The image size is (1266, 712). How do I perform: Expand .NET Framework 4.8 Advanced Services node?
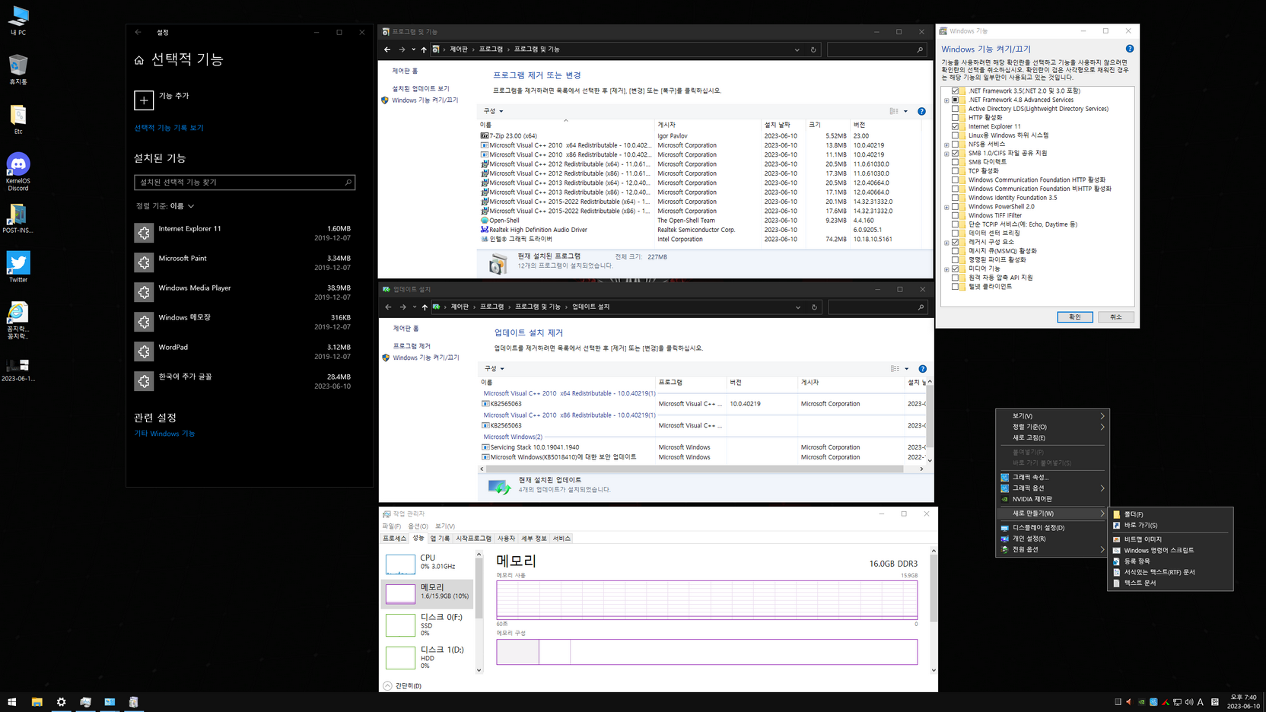(x=947, y=100)
